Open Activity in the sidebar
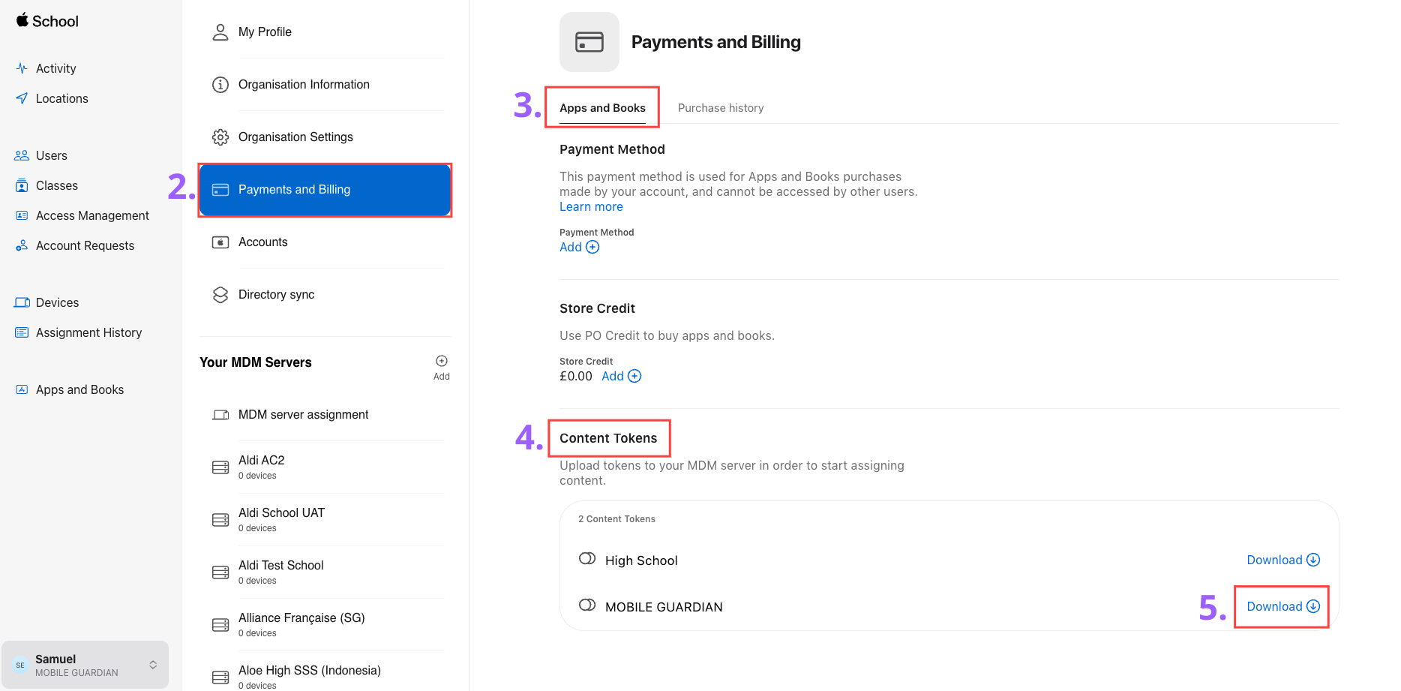1401x691 pixels. tap(55, 68)
